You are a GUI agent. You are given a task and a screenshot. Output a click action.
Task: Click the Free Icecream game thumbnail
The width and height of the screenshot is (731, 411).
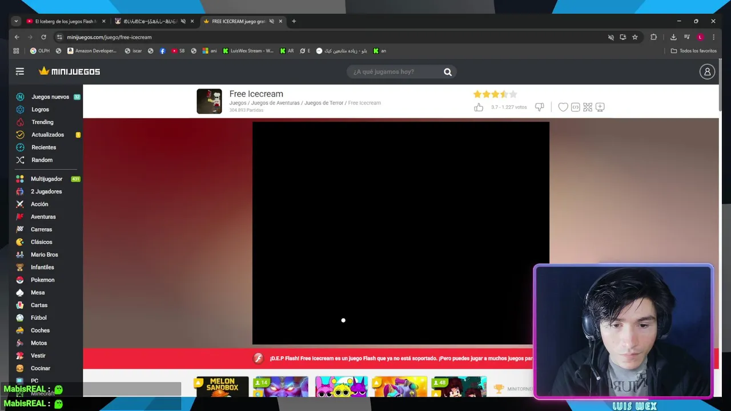pyautogui.click(x=209, y=101)
